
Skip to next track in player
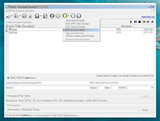(148, 22)
